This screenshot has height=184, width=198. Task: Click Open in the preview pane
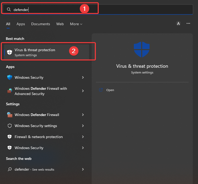click(x=110, y=90)
